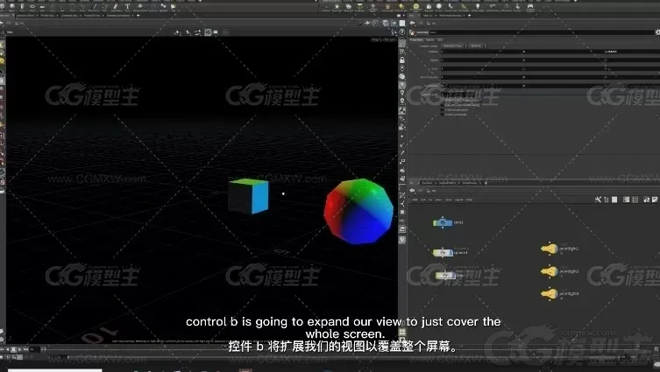
Task: Select the pointlight2 node
Action: 550,271
